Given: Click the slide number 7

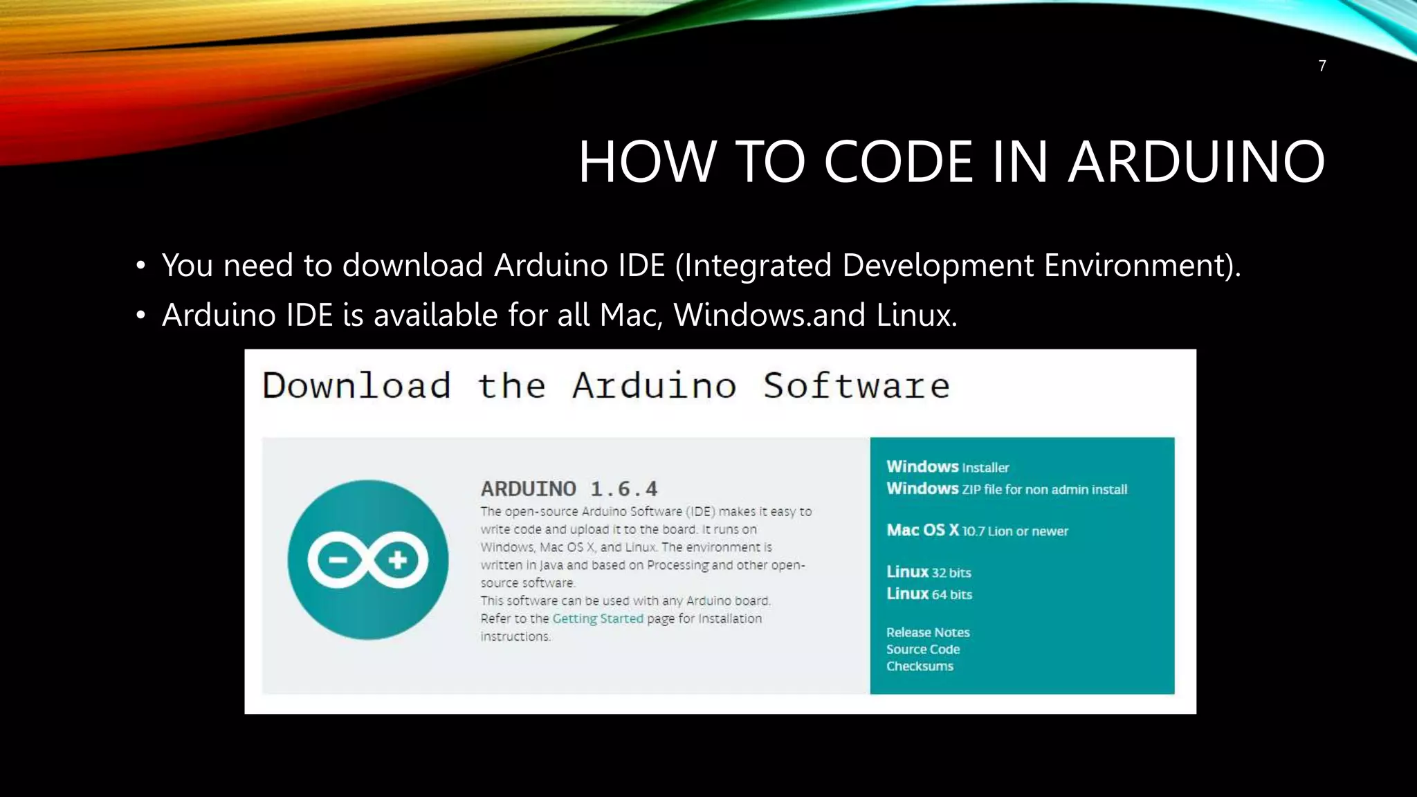Looking at the screenshot, I should coord(1322,66).
